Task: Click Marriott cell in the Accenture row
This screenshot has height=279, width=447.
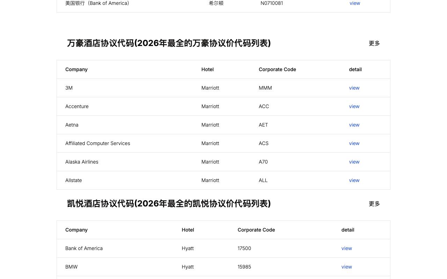Action: tap(210, 106)
